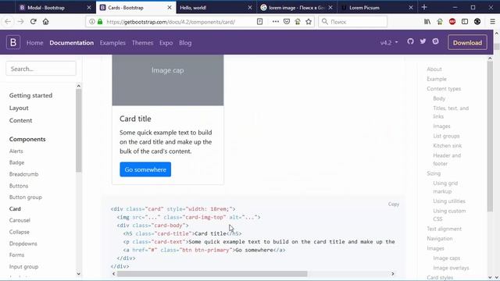Bookmark this page with the star

click(x=309, y=22)
